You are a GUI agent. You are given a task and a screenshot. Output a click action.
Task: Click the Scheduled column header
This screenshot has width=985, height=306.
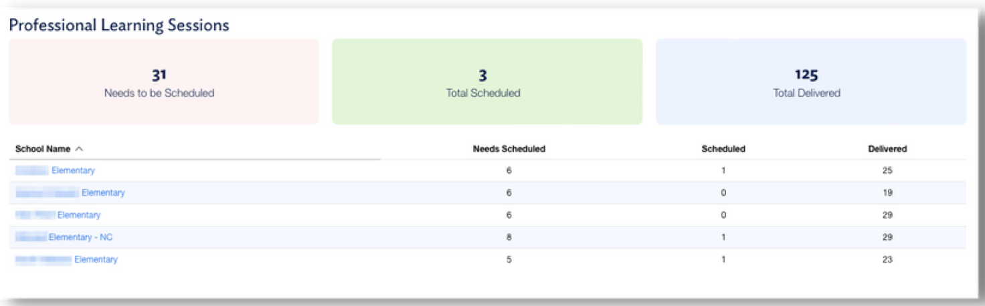(x=723, y=149)
